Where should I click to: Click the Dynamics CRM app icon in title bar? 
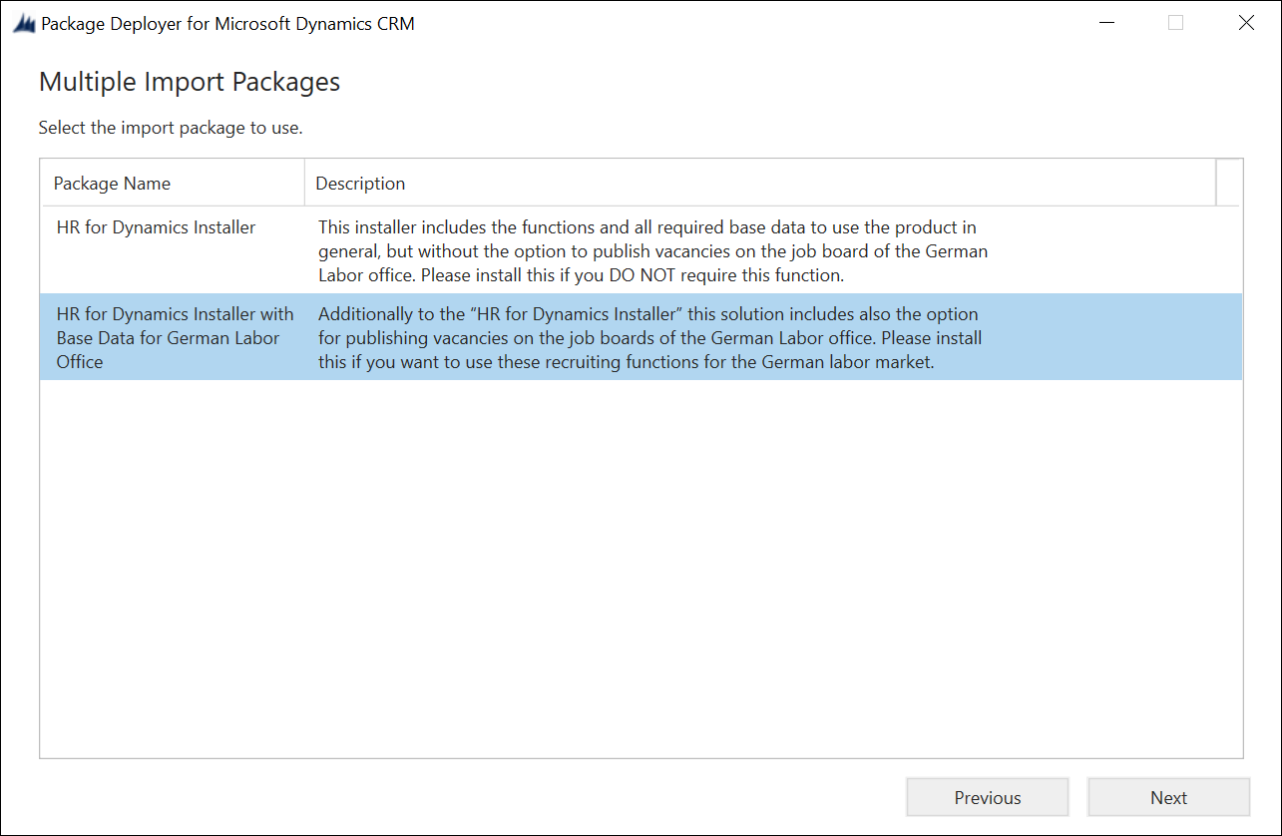24,24
